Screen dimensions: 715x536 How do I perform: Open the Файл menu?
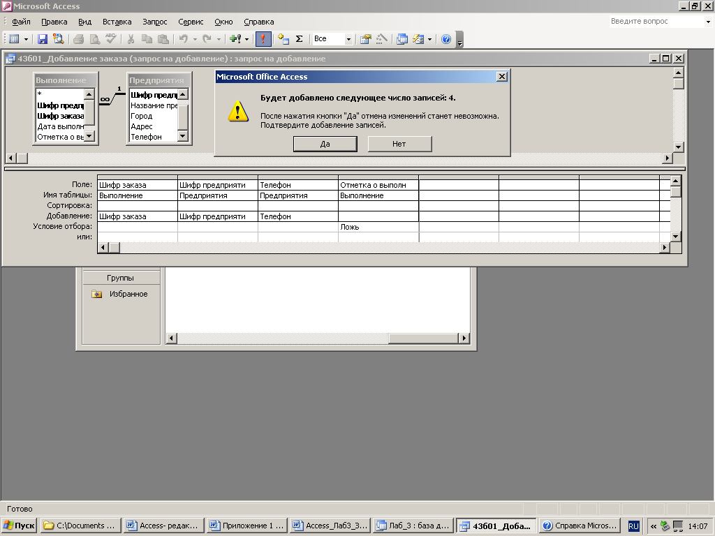21,22
